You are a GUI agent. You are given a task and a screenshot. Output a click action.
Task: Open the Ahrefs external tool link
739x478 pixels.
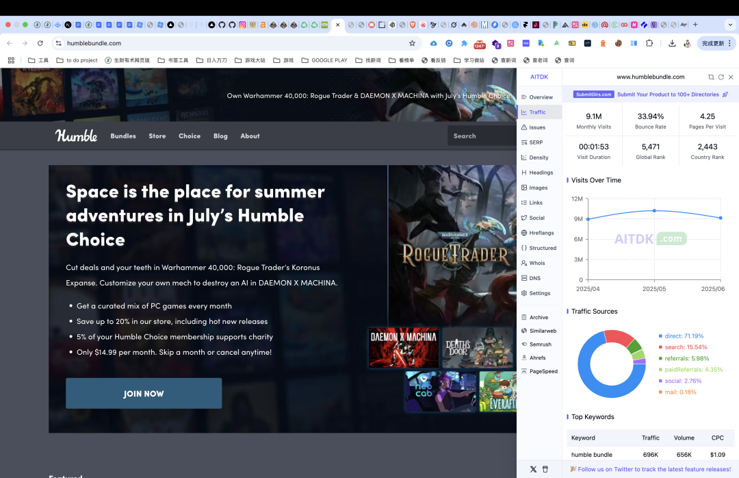click(x=534, y=358)
